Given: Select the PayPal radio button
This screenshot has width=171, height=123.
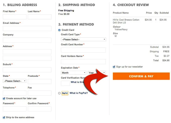Looking at the screenshot, I should click(x=59, y=93).
